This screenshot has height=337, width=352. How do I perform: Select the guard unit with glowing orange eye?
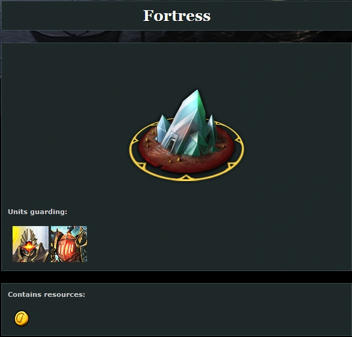click(x=31, y=244)
